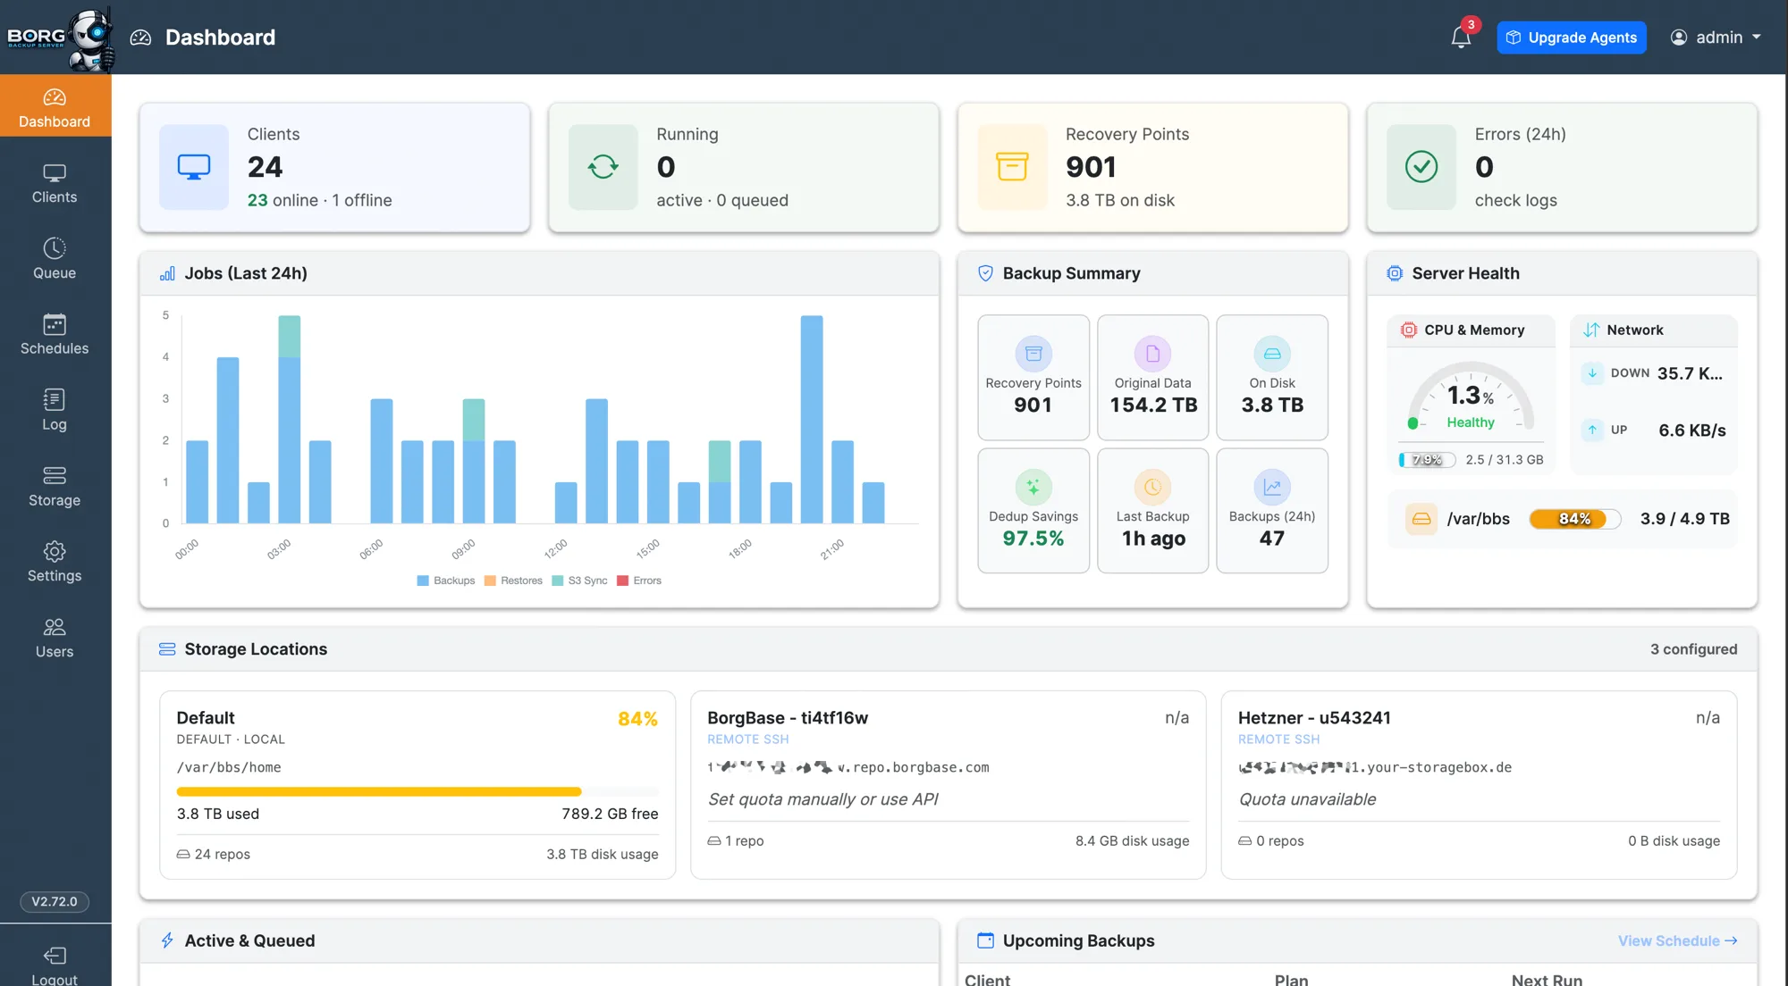Open the Settings gear in sidebar
The height and width of the screenshot is (986, 1788).
tap(55, 551)
